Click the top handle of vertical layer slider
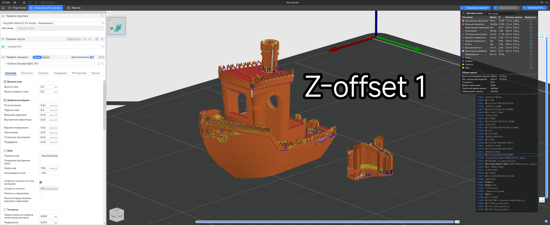The height and width of the screenshot is (225, 550). 547,38
